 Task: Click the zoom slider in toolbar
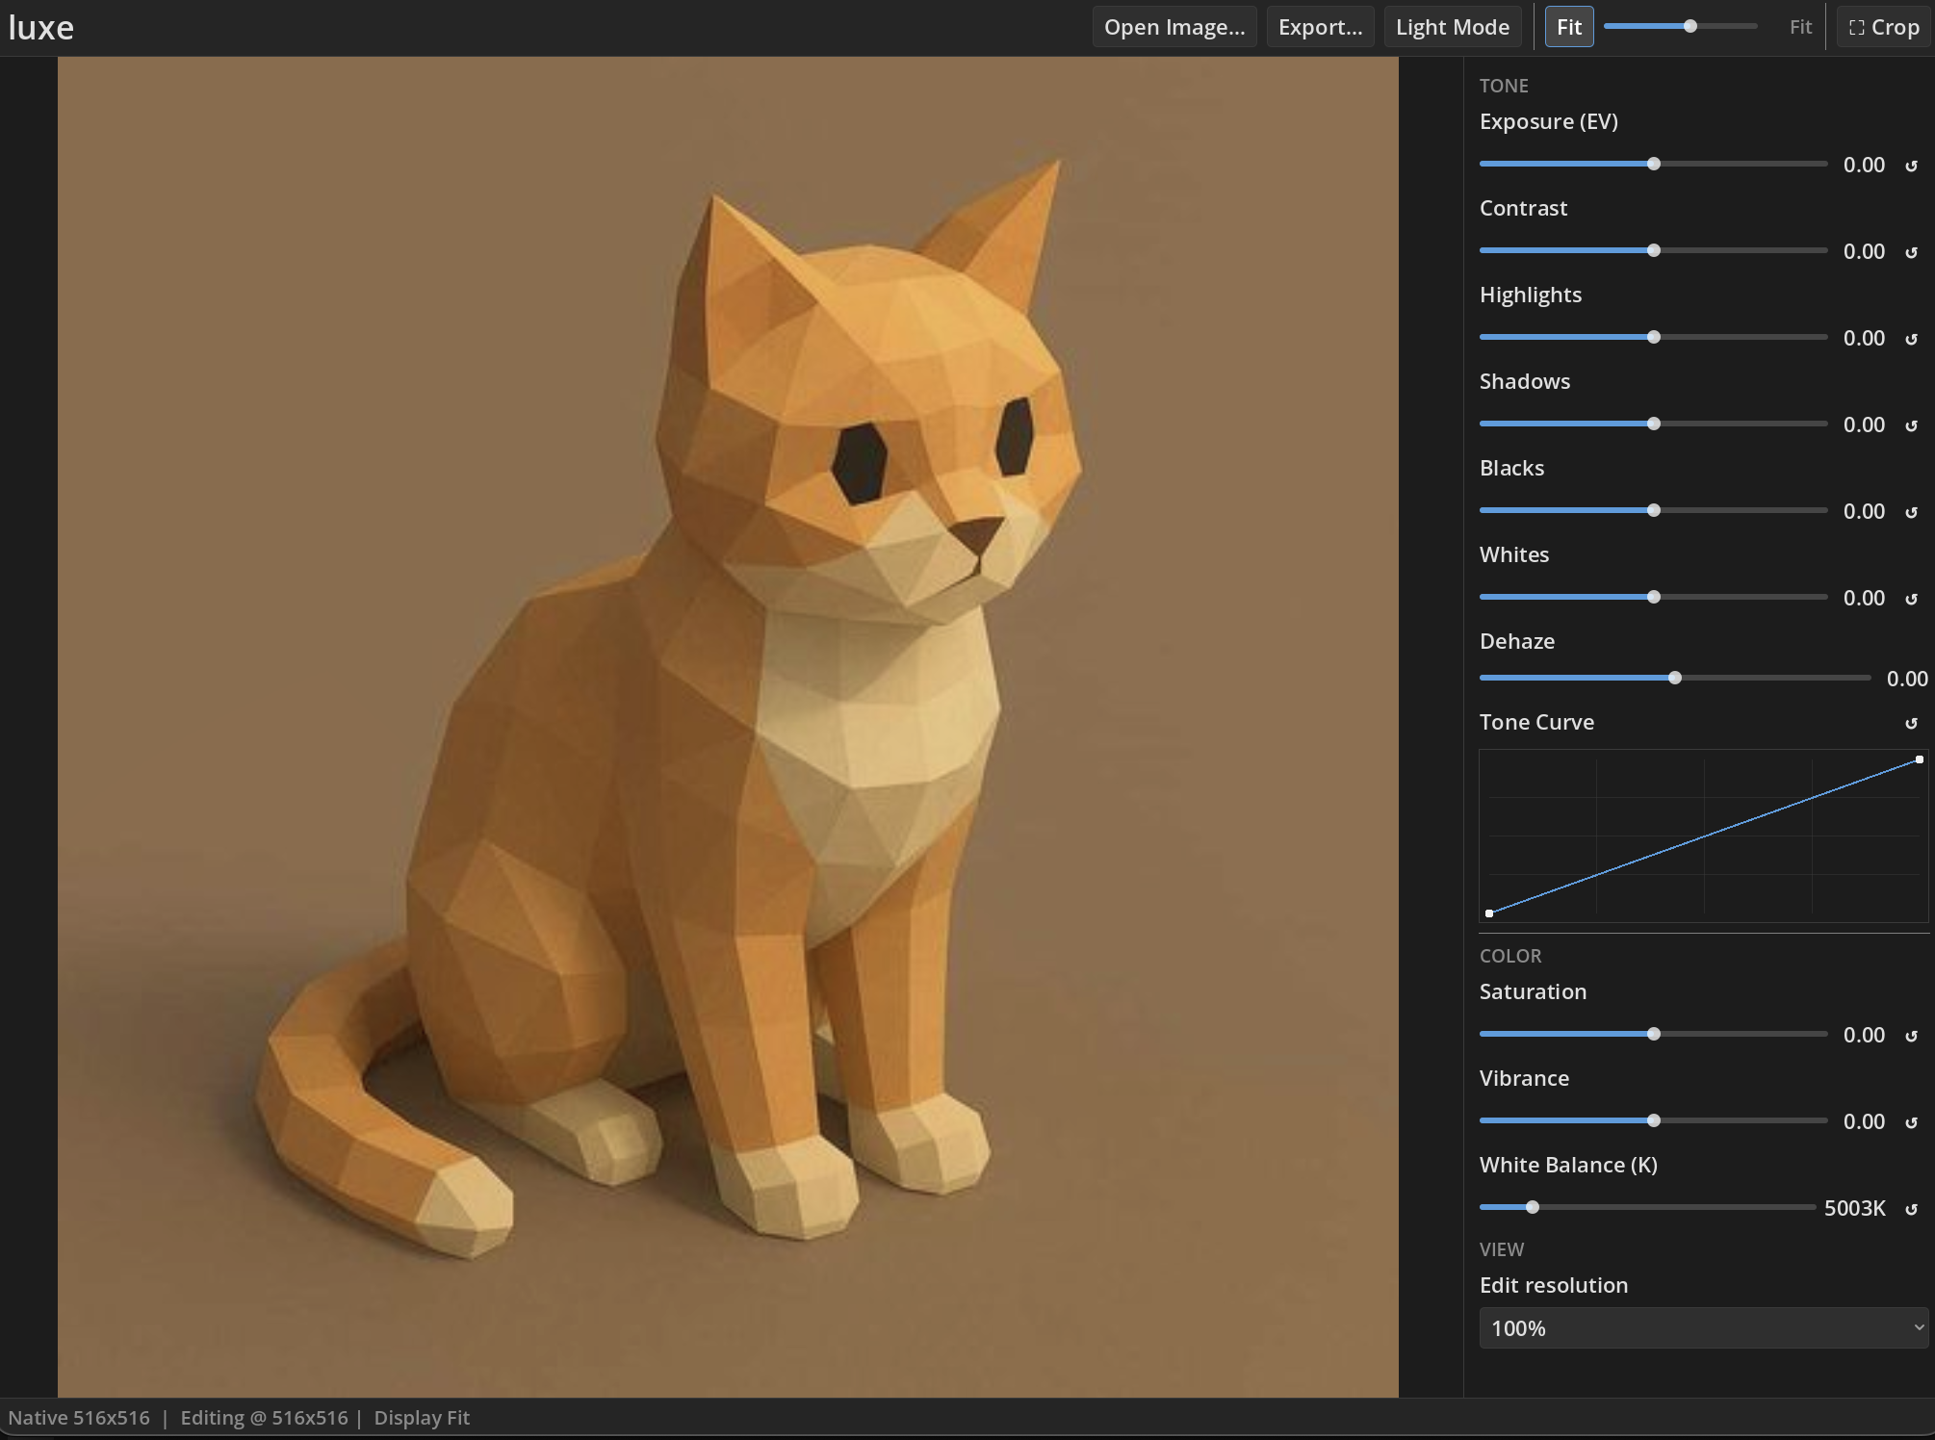click(1681, 26)
